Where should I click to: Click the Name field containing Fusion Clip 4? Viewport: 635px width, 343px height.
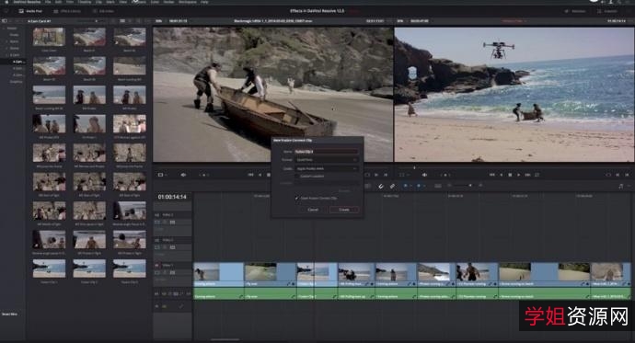326,152
